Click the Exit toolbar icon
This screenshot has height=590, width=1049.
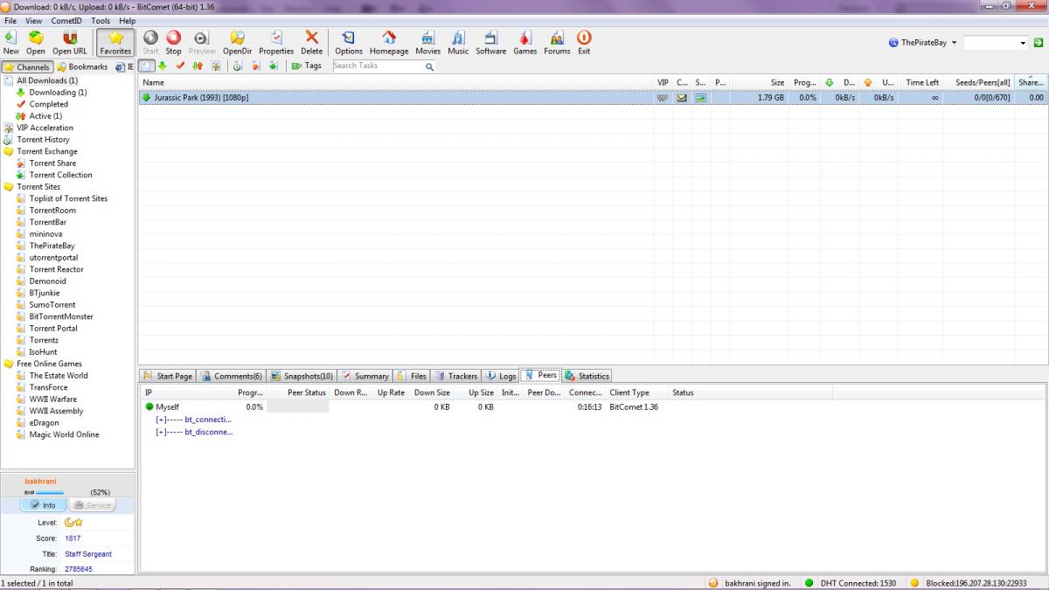click(584, 42)
